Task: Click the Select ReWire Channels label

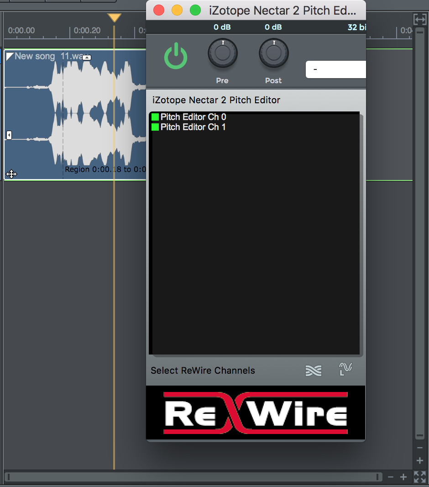Action: click(203, 371)
